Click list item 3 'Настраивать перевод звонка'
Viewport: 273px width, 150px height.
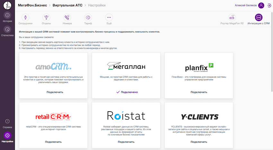click(68, 48)
